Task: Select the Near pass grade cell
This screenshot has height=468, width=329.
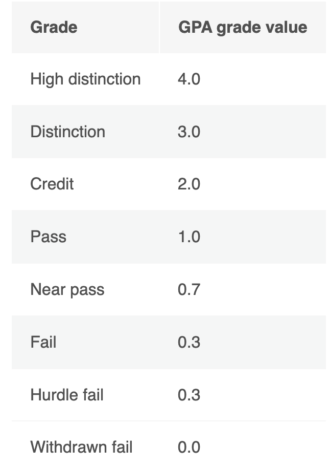Action: coord(67,289)
